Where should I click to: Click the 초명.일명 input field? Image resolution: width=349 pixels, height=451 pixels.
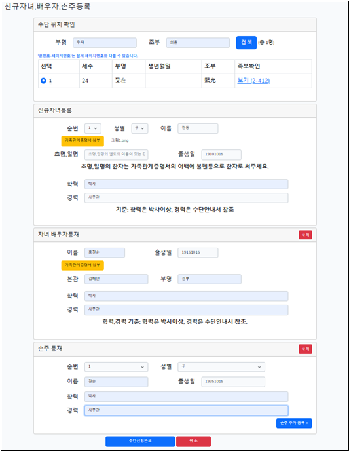[x=117, y=155]
